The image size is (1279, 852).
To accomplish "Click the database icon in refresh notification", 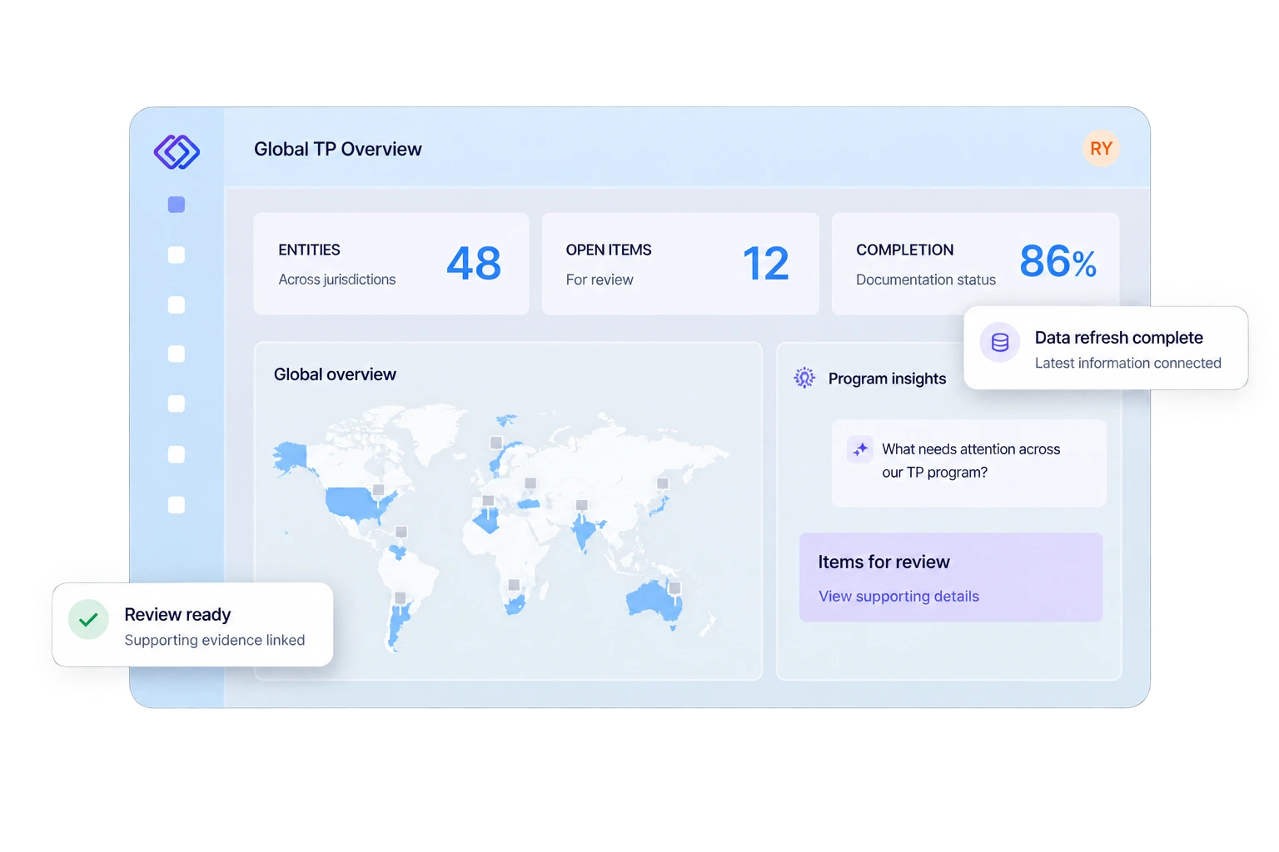I will pyautogui.click(x=1000, y=342).
